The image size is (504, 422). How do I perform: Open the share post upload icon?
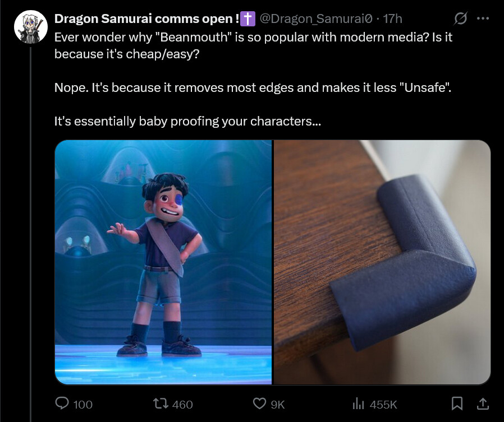pyautogui.click(x=483, y=404)
